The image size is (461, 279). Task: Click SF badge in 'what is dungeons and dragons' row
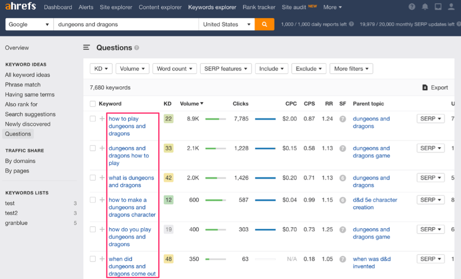tap(343, 178)
